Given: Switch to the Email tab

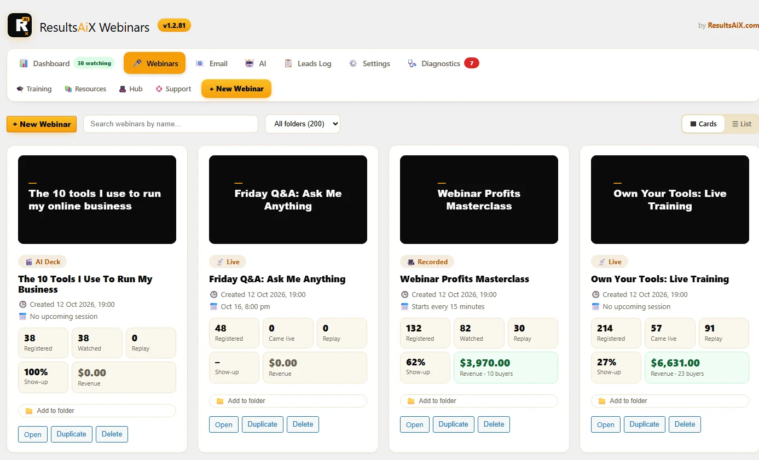Looking at the screenshot, I should point(211,63).
